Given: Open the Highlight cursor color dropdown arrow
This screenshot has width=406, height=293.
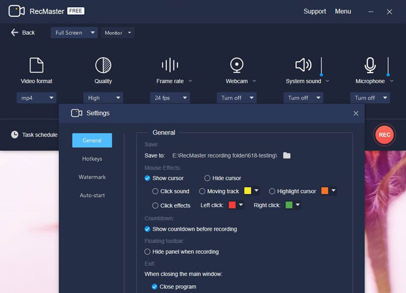Looking at the screenshot, I should [333, 190].
